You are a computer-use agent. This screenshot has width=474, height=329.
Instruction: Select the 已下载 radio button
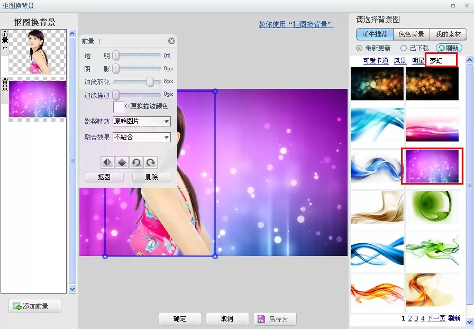(404, 48)
